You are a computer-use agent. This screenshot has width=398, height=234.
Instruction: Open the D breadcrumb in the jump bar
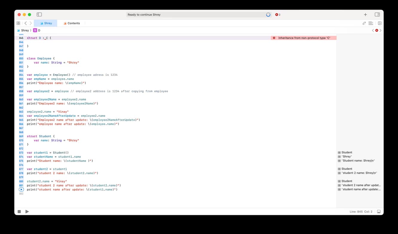pyautogui.click(x=39, y=30)
